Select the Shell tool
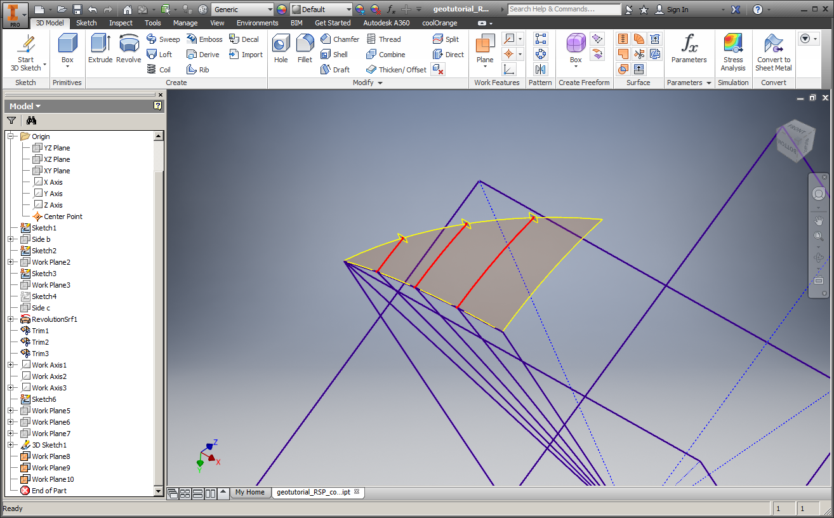834x518 pixels. (334, 55)
